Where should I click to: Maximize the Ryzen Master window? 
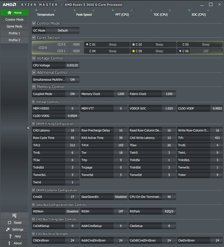point(211,4)
